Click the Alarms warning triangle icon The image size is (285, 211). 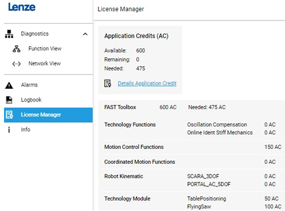pos(9,85)
